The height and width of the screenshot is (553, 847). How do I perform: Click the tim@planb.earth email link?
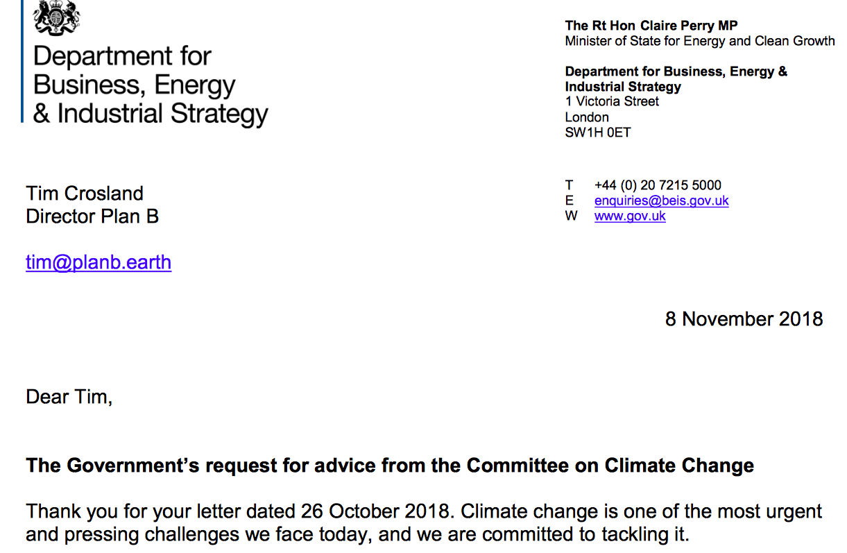pos(99,262)
